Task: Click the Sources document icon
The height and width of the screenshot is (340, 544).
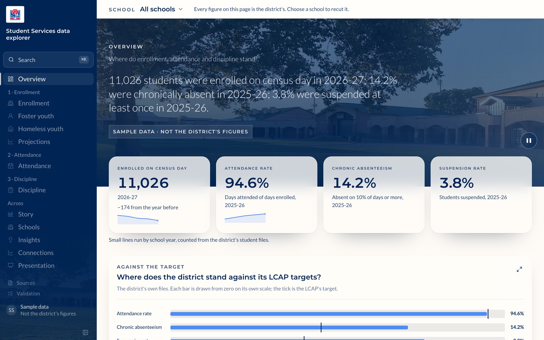Action: pyautogui.click(x=10, y=283)
